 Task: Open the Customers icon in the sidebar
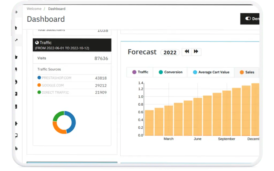click(16, 82)
